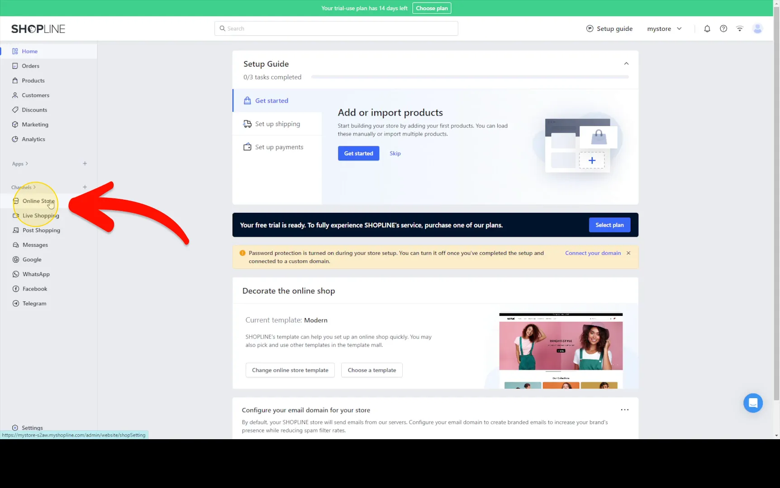Screen dimensions: 780x488
Task: Click the SHOPLINE logo
Action: [38, 29]
